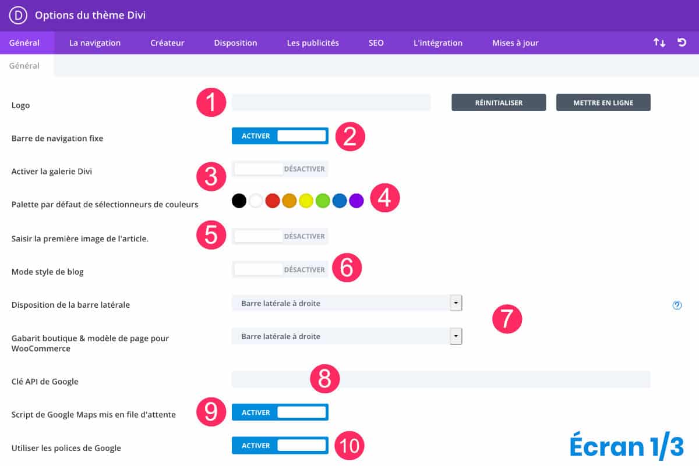Pick the white palette color
Viewport: 699px width, 466px height.
pos(256,201)
